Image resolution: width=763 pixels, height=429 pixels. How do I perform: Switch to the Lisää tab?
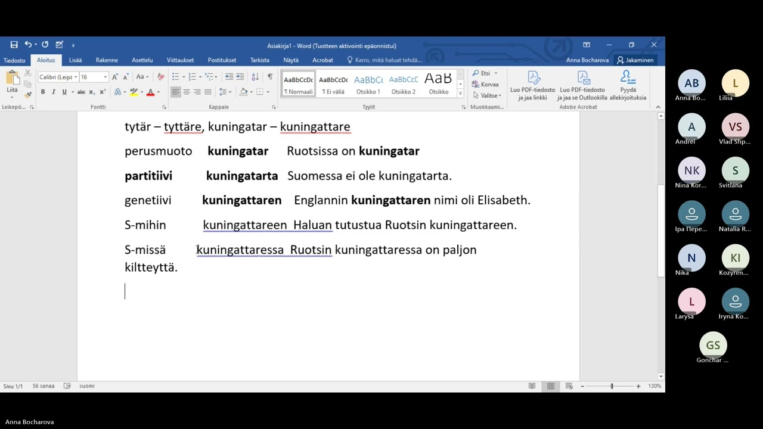[x=75, y=60]
